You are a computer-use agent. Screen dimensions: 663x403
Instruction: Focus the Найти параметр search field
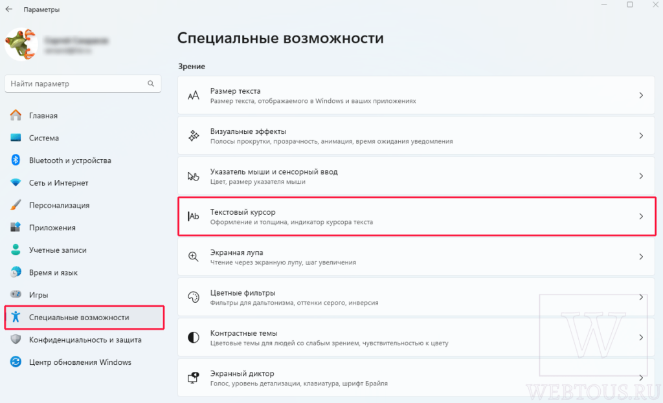click(x=83, y=83)
